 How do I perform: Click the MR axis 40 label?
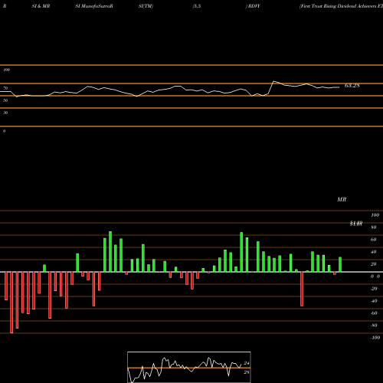pos(374,252)
